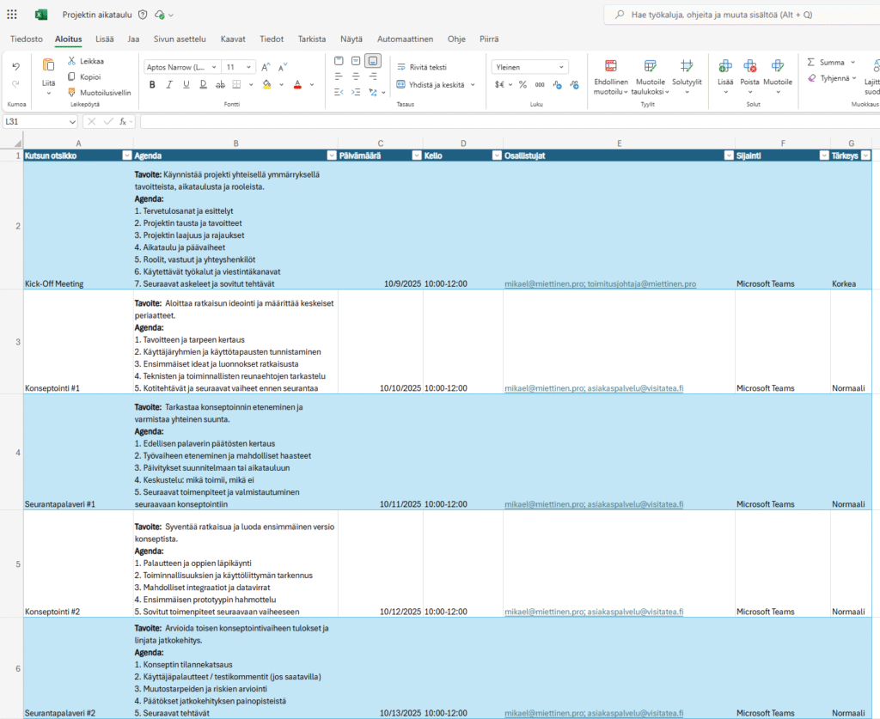The height and width of the screenshot is (719, 880).
Task: Toggle italic formatting
Action: pyautogui.click(x=168, y=84)
